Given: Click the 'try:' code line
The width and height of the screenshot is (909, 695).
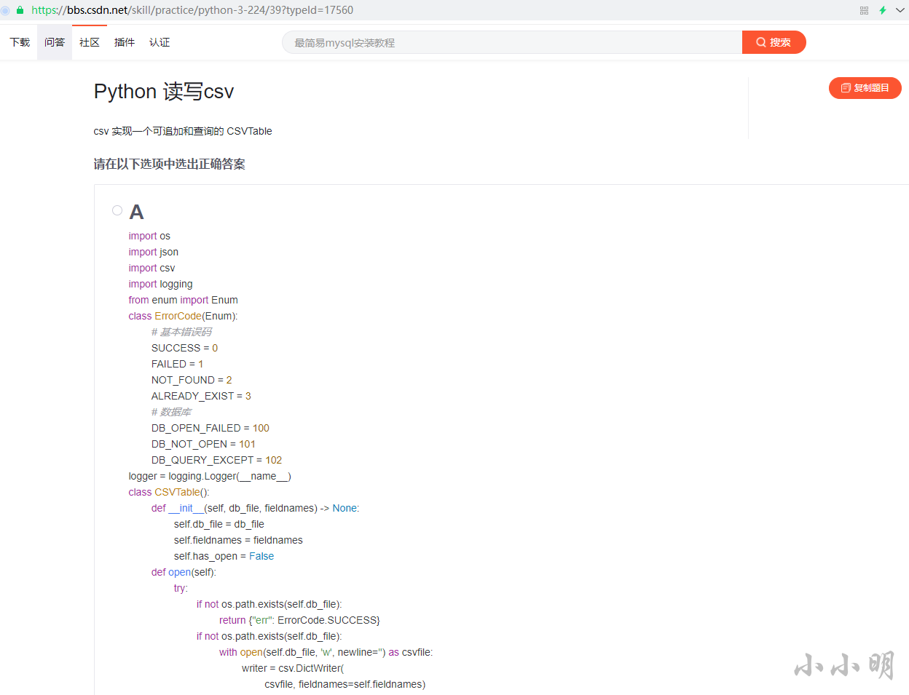Looking at the screenshot, I should (181, 588).
